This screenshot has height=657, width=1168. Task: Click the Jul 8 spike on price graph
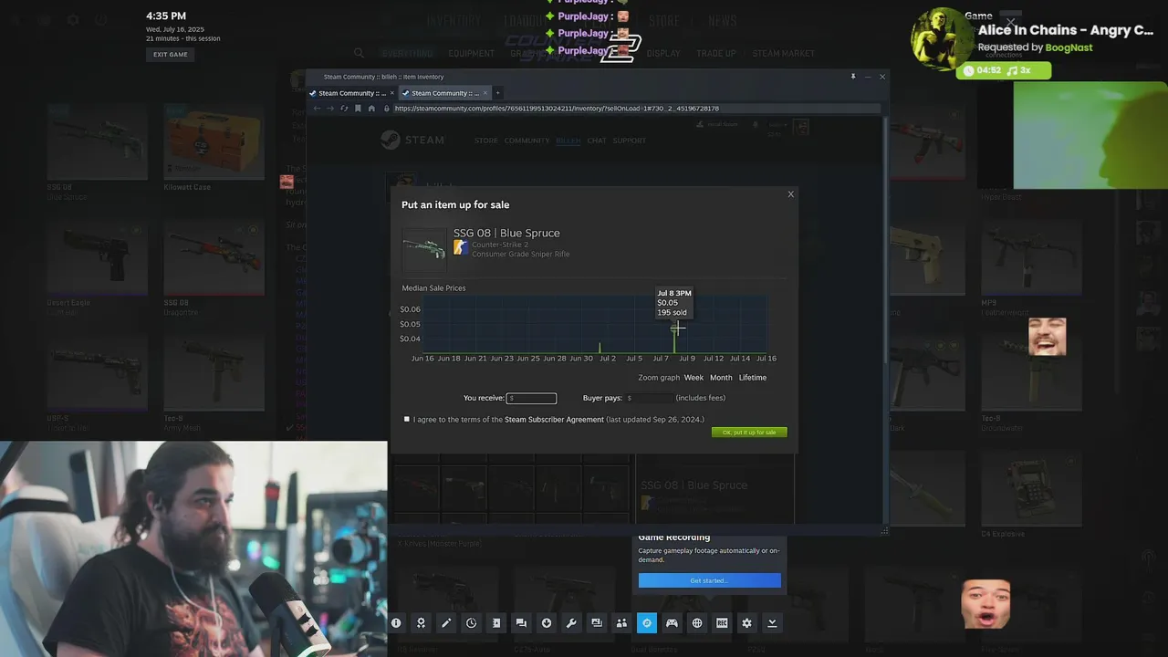click(x=674, y=339)
